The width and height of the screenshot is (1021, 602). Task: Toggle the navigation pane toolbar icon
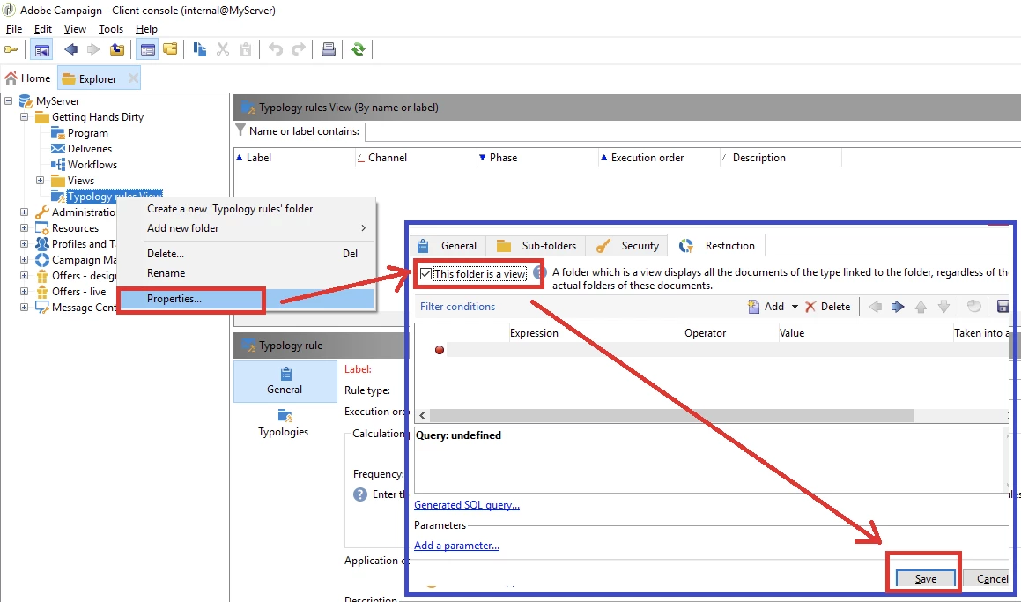tap(41, 49)
